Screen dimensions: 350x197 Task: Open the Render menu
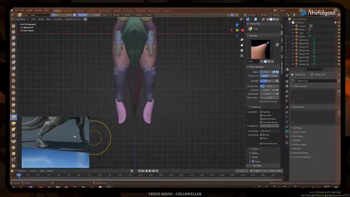[x=29, y=10]
